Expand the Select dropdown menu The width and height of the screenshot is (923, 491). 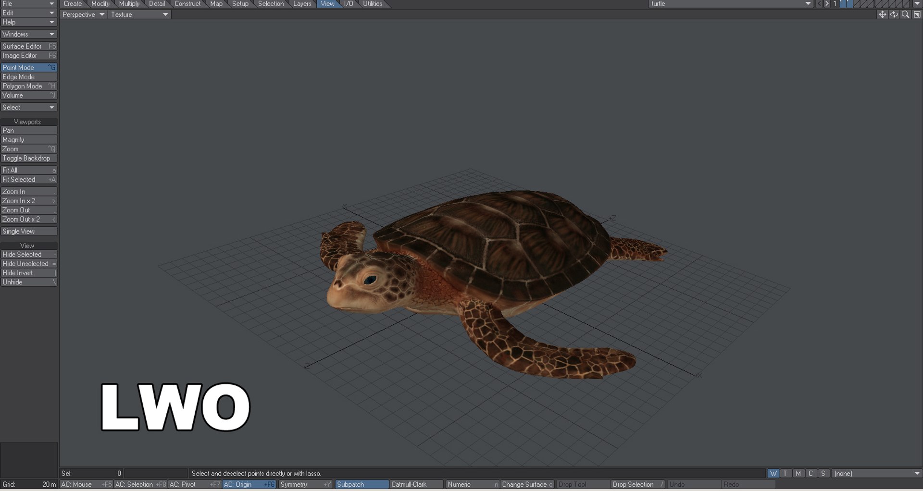[x=29, y=108]
